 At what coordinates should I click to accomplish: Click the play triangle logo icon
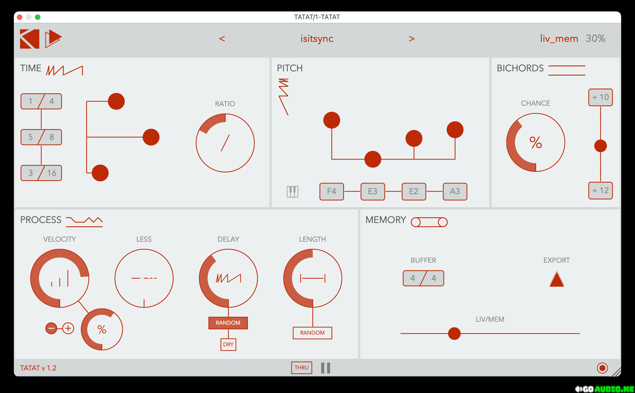tap(53, 39)
